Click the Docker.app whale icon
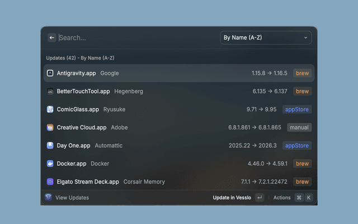The image size is (358, 224). click(50, 164)
